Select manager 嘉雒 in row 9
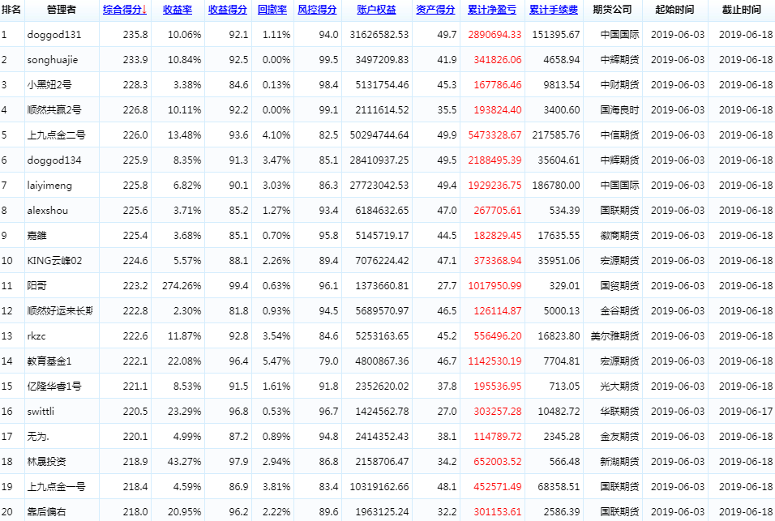 [36, 236]
